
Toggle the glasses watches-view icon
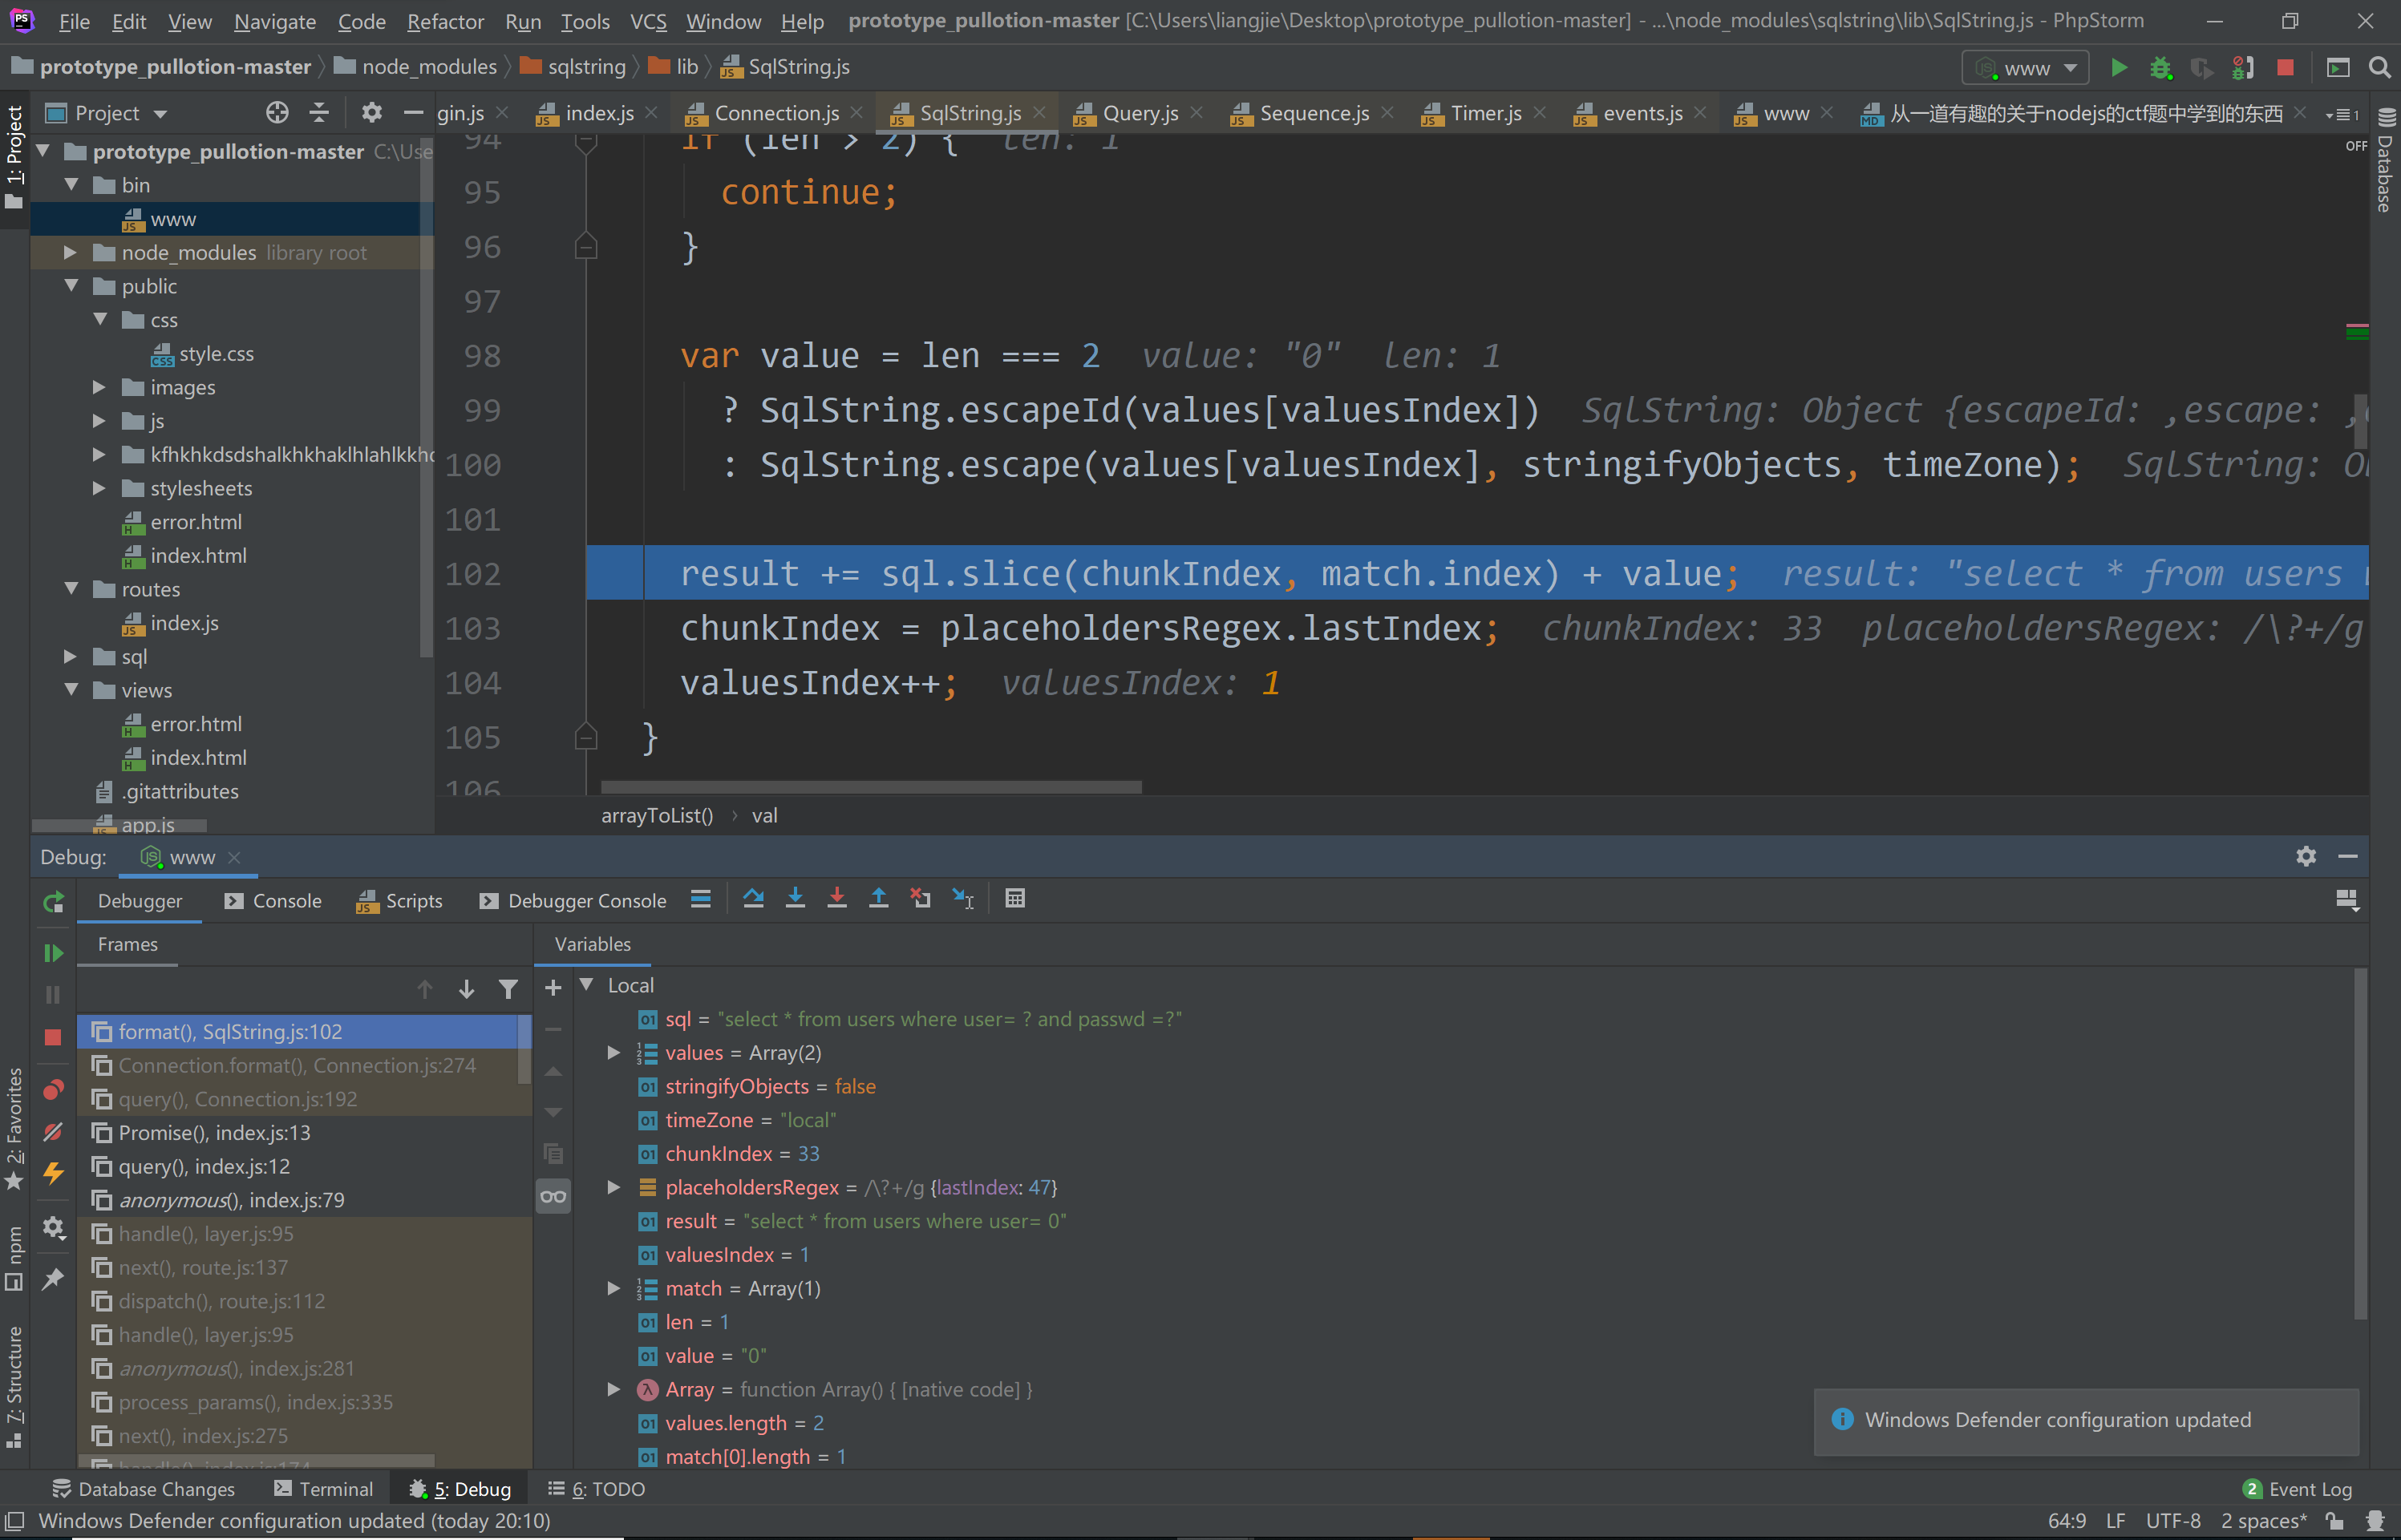point(553,1197)
